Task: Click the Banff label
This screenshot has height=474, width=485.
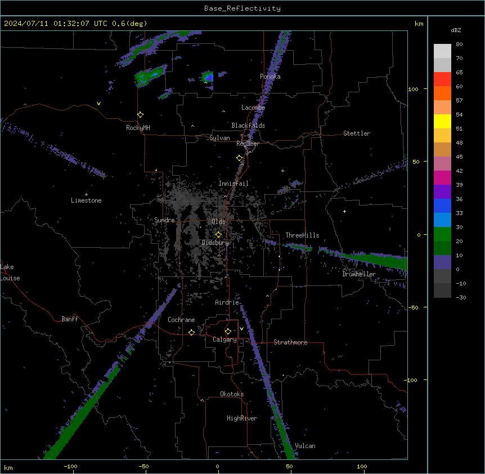Action: [70, 319]
